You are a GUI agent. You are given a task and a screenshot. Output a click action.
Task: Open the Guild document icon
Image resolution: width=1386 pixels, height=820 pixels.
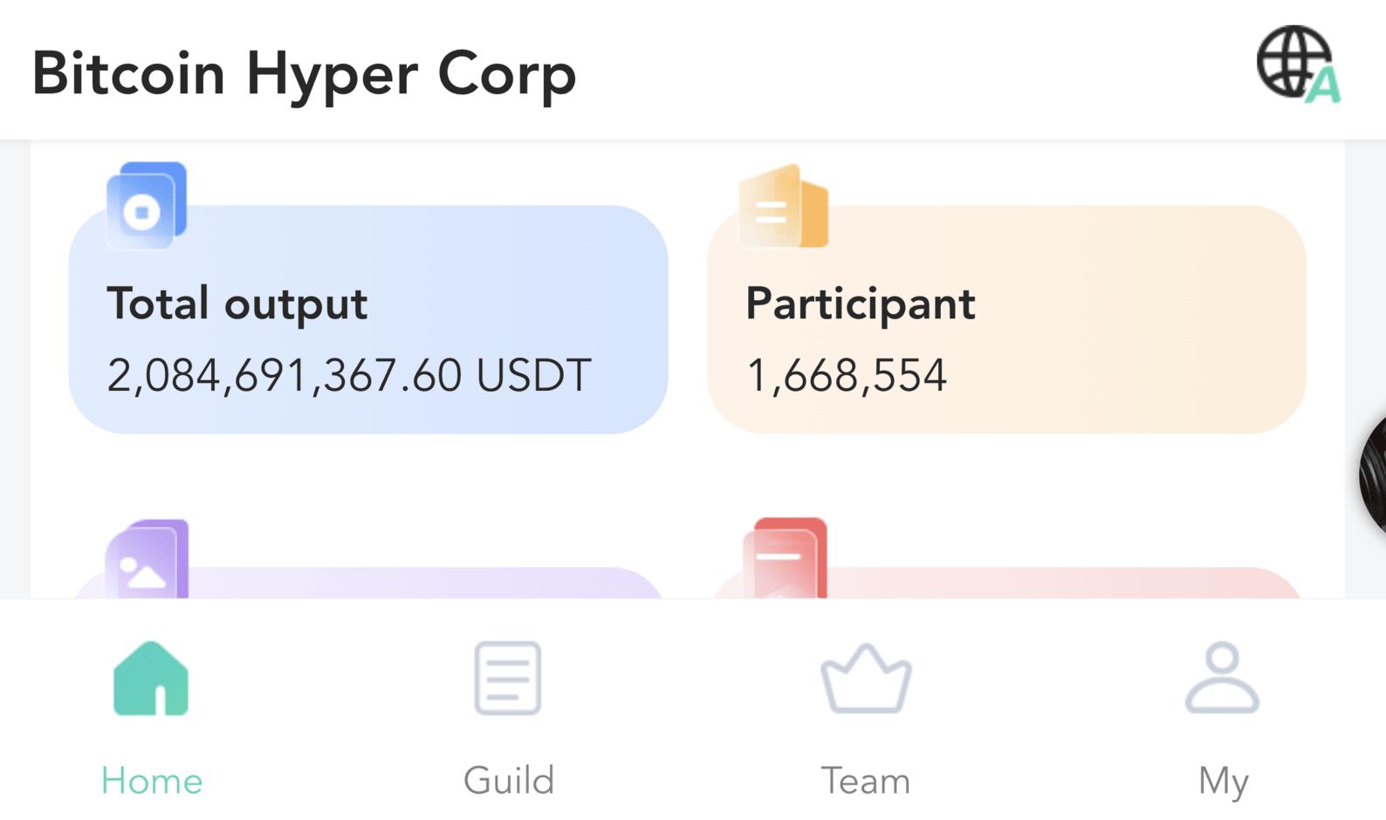(x=508, y=679)
